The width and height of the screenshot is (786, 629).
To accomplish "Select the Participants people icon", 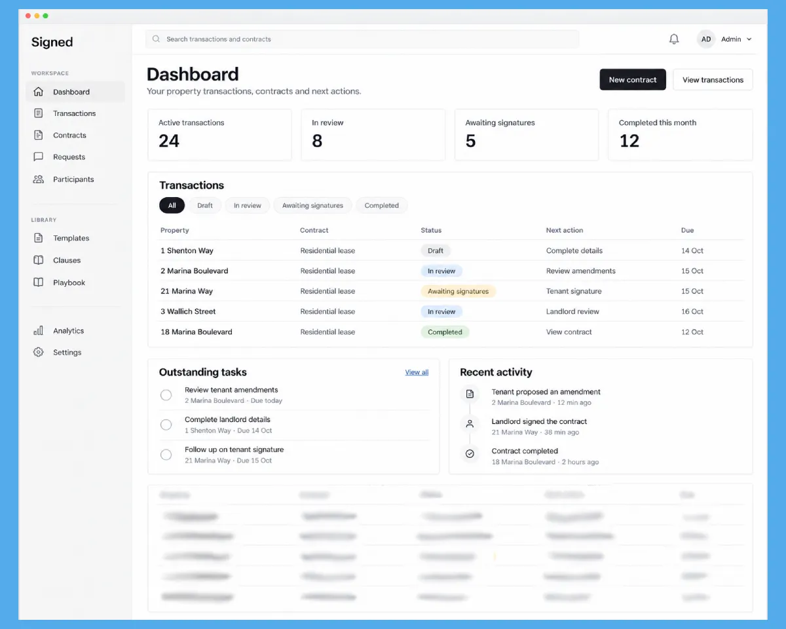I will tap(39, 179).
